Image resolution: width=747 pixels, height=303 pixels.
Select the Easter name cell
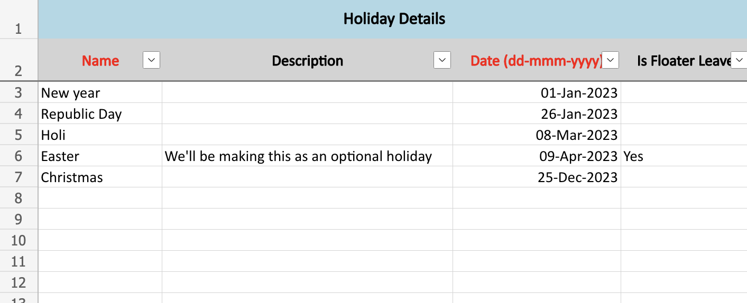pos(100,156)
